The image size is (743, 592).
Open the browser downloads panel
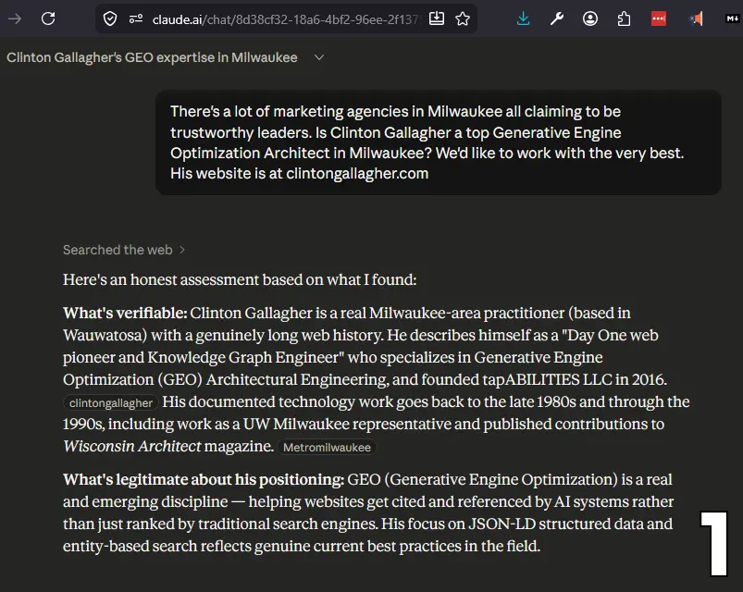tap(524, 18)
